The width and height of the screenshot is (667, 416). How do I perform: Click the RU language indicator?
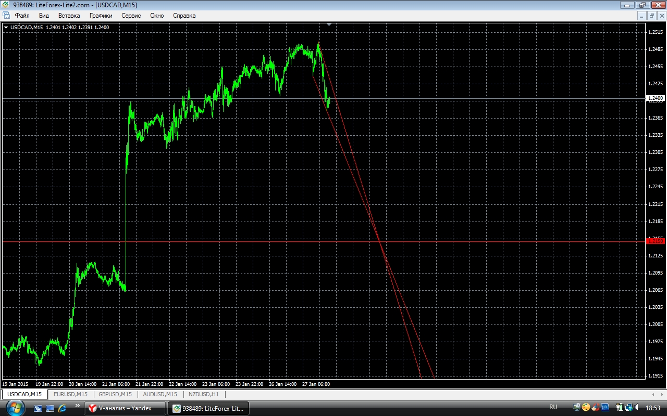[x=553, y=407]
